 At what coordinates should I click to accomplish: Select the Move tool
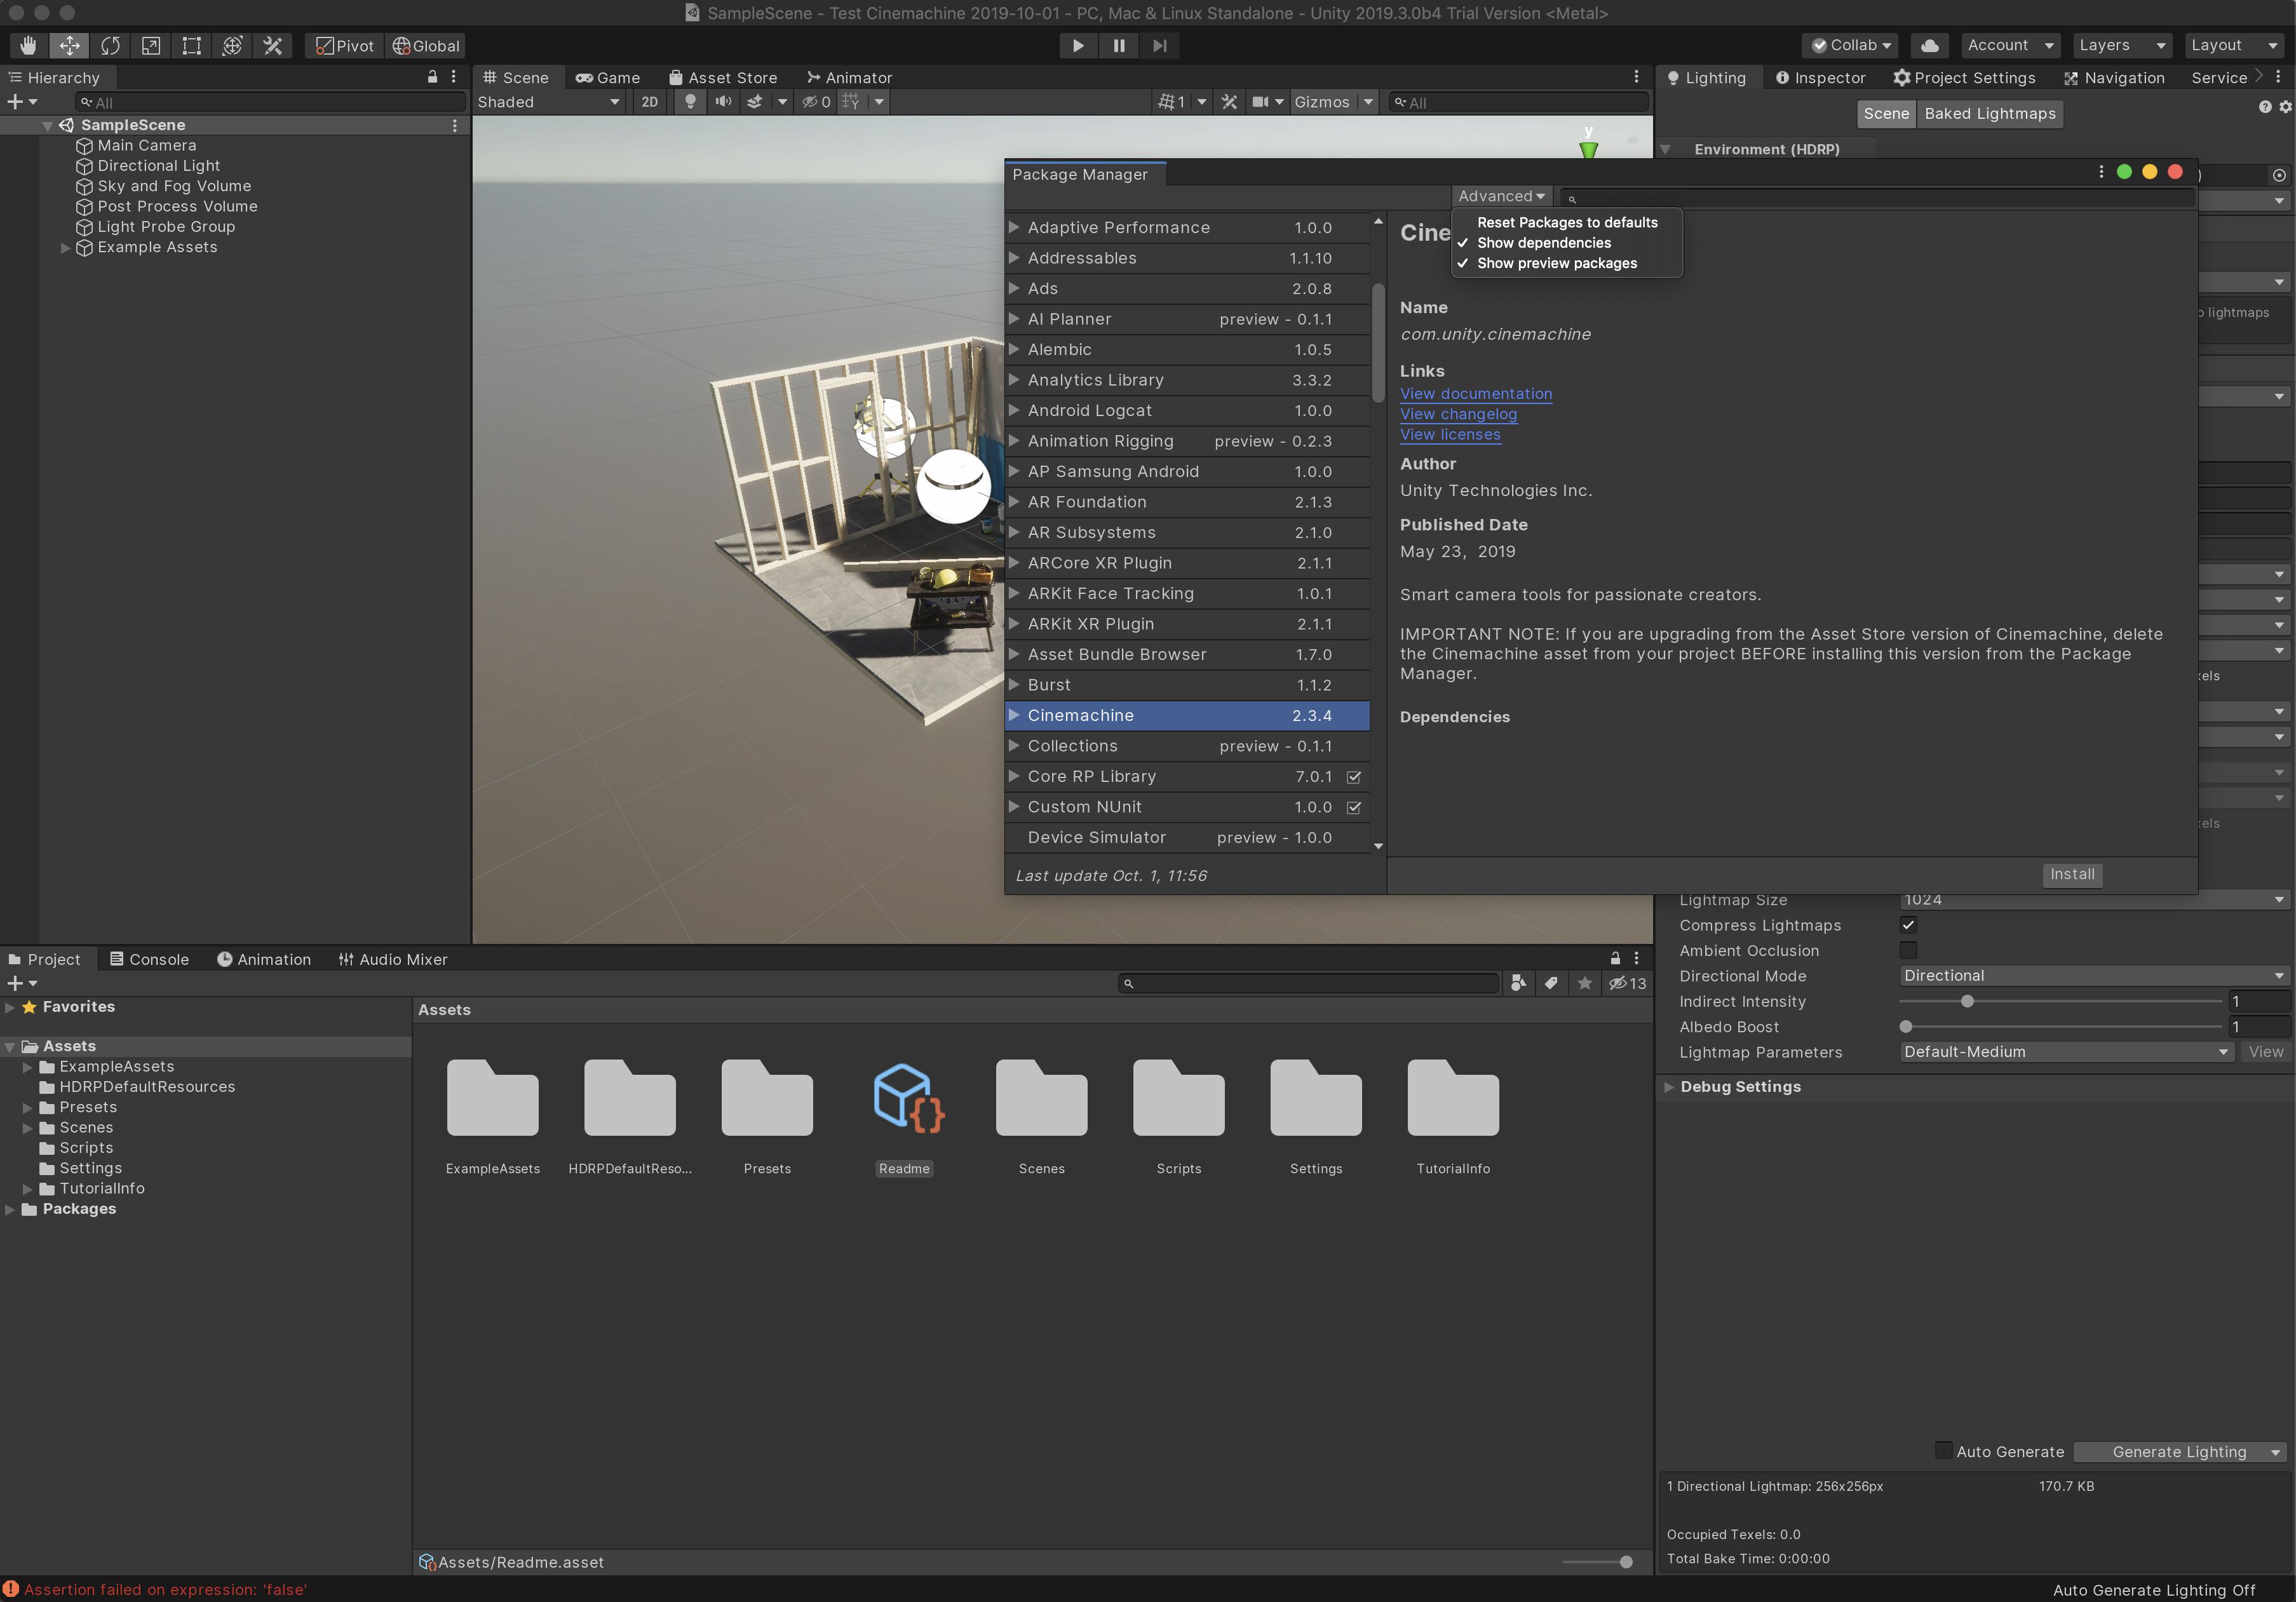(69, 45)
